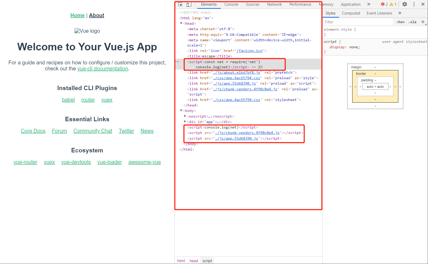Switch to the Elements tab
The image size is (428, 264).
[x=209, y=4]
